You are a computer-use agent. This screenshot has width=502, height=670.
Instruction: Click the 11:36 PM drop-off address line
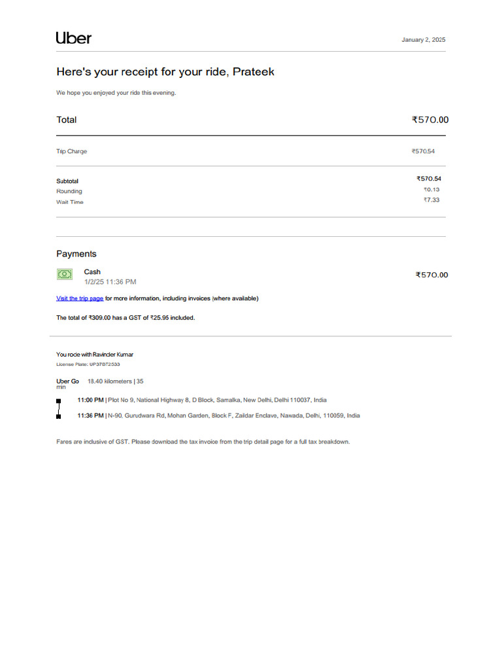[x=218, y=415]
